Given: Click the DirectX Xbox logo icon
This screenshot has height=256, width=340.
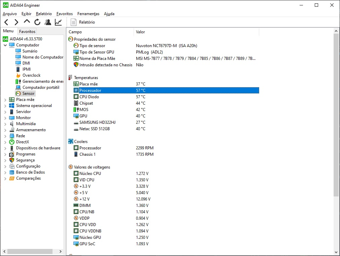Looking at the screenshot, I should tap(12, 142).
